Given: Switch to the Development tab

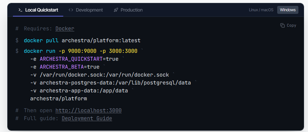Looking at the screenshot, I should pos(86,10).
